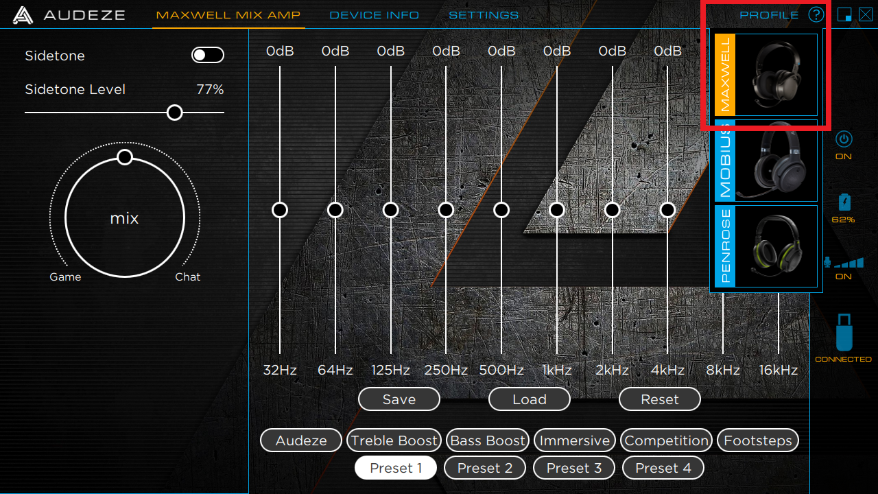Select the Mobius headset profile
Image resolution: width=878 pixels, height=494 pixels.
[x=766, y=161]
